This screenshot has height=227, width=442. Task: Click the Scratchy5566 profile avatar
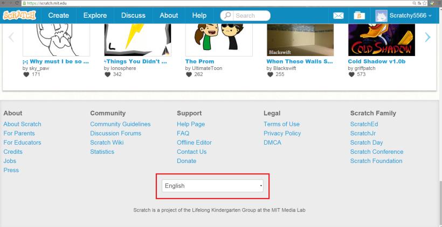click(x=381, y=16)
